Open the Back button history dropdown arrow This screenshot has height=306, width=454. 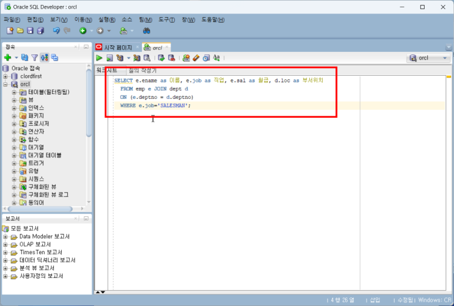pos(92,31)
